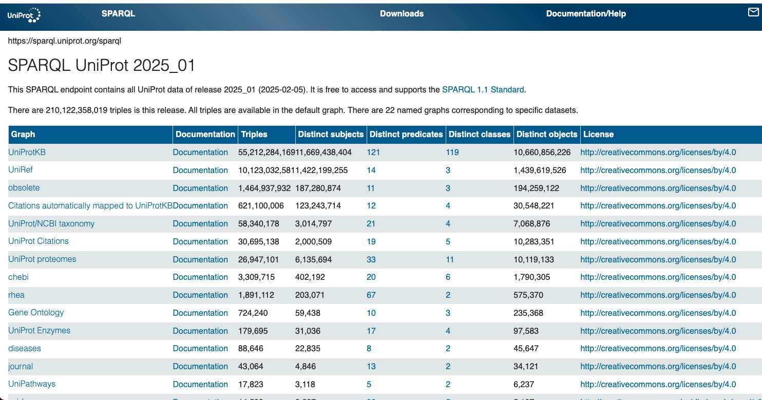Open the Downloads menu item
This screenshot has height=400, width=762.
[x=402, y=14]
